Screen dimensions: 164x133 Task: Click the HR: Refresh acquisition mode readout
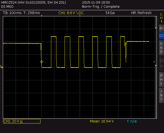(141, 13)
